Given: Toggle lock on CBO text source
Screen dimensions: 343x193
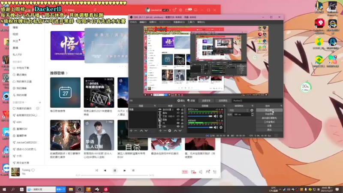Looking at the screenshot, I should pyautogui.click(x=182, y=126).
